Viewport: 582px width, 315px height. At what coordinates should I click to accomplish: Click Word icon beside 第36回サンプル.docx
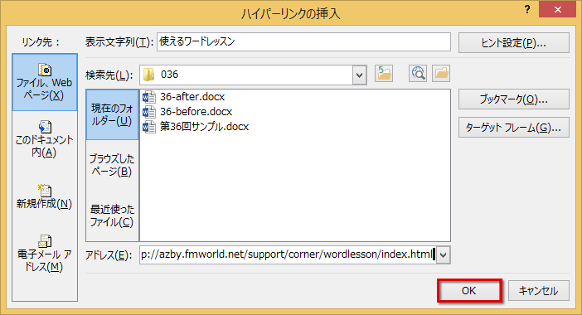(x=149, y=127)
